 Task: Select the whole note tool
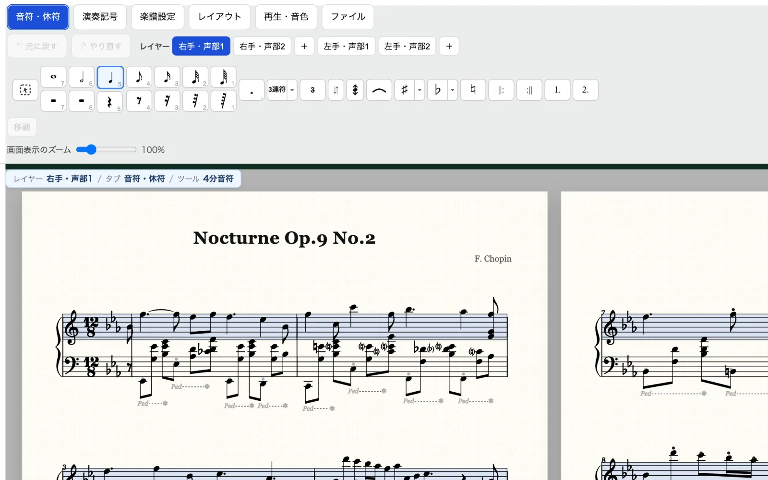point(53,77)
